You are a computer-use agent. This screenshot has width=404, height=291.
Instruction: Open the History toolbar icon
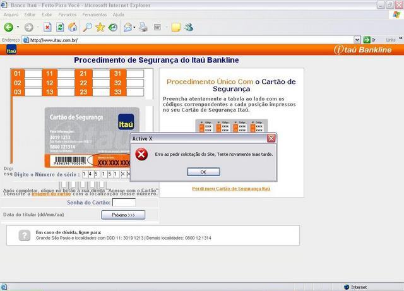pyautogui.click(x=113, y=27)
